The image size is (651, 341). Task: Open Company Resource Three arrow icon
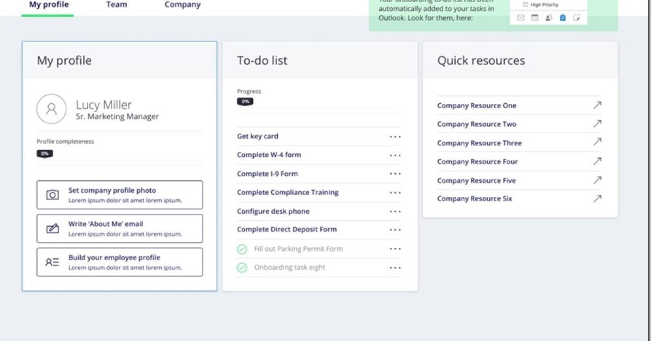click(597, 143)
